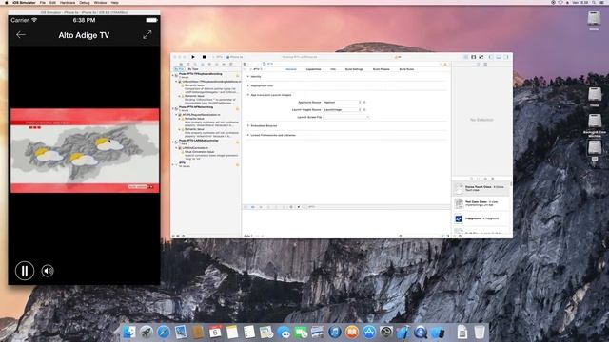Click the Alto Adige TV title
The image size is (609, 342).
tap(84, 35)
